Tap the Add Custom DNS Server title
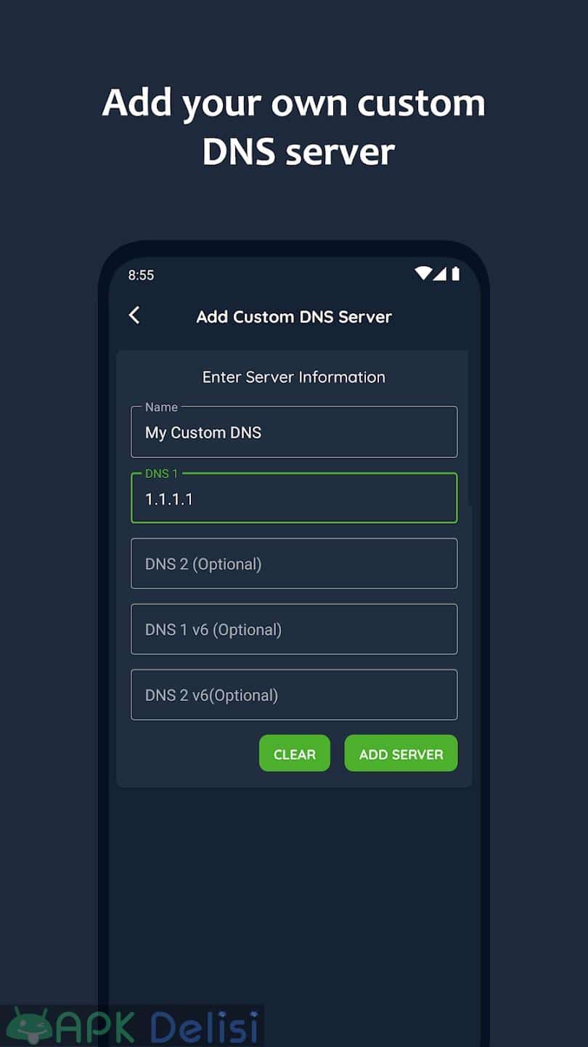 294,317
